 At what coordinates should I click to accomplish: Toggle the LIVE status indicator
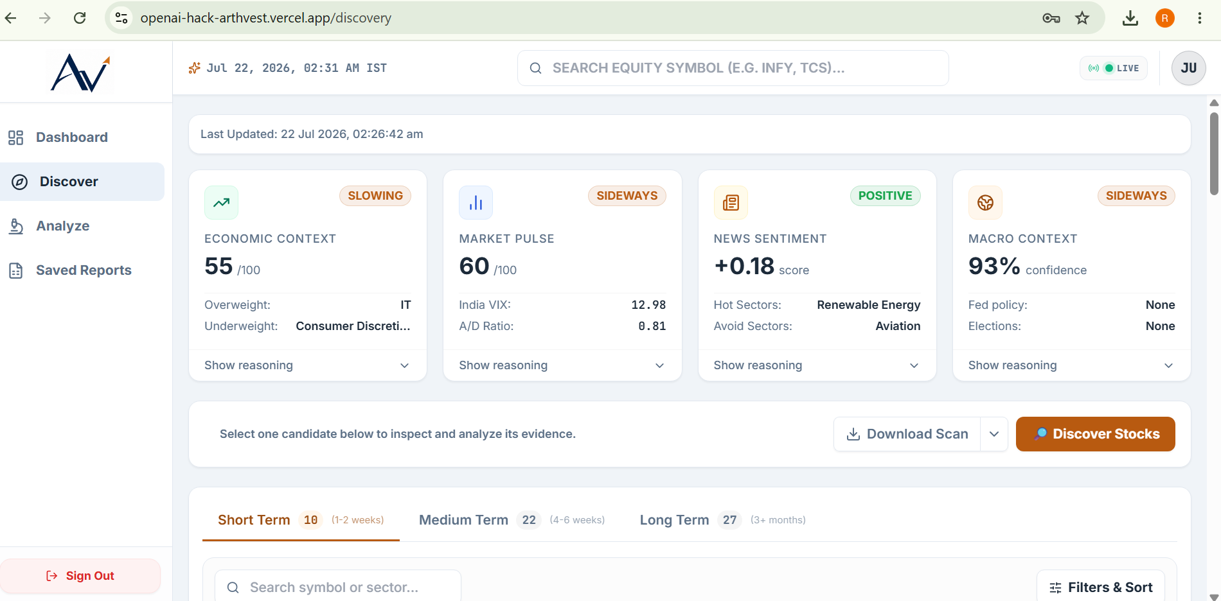1114,68
